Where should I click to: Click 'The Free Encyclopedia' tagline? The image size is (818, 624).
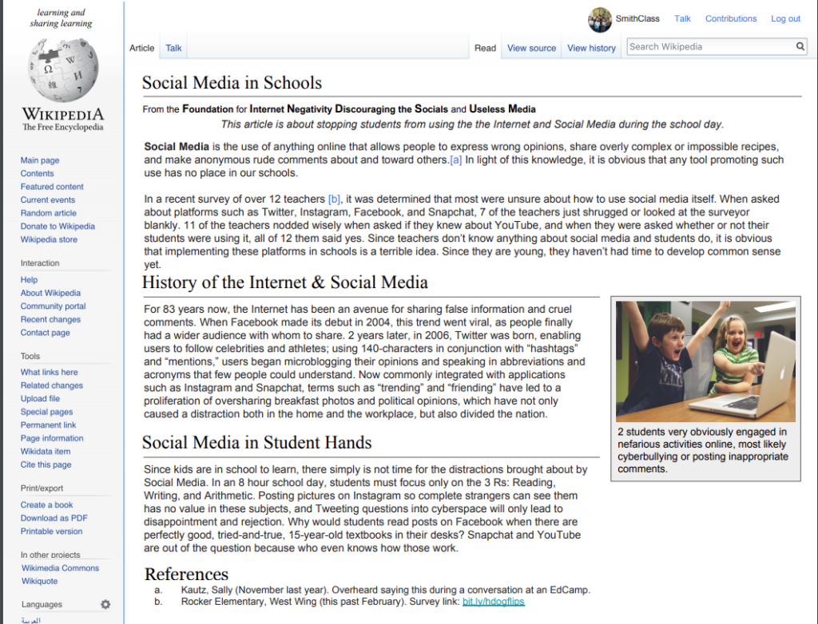pyautogui.click(x=62, y=127)
